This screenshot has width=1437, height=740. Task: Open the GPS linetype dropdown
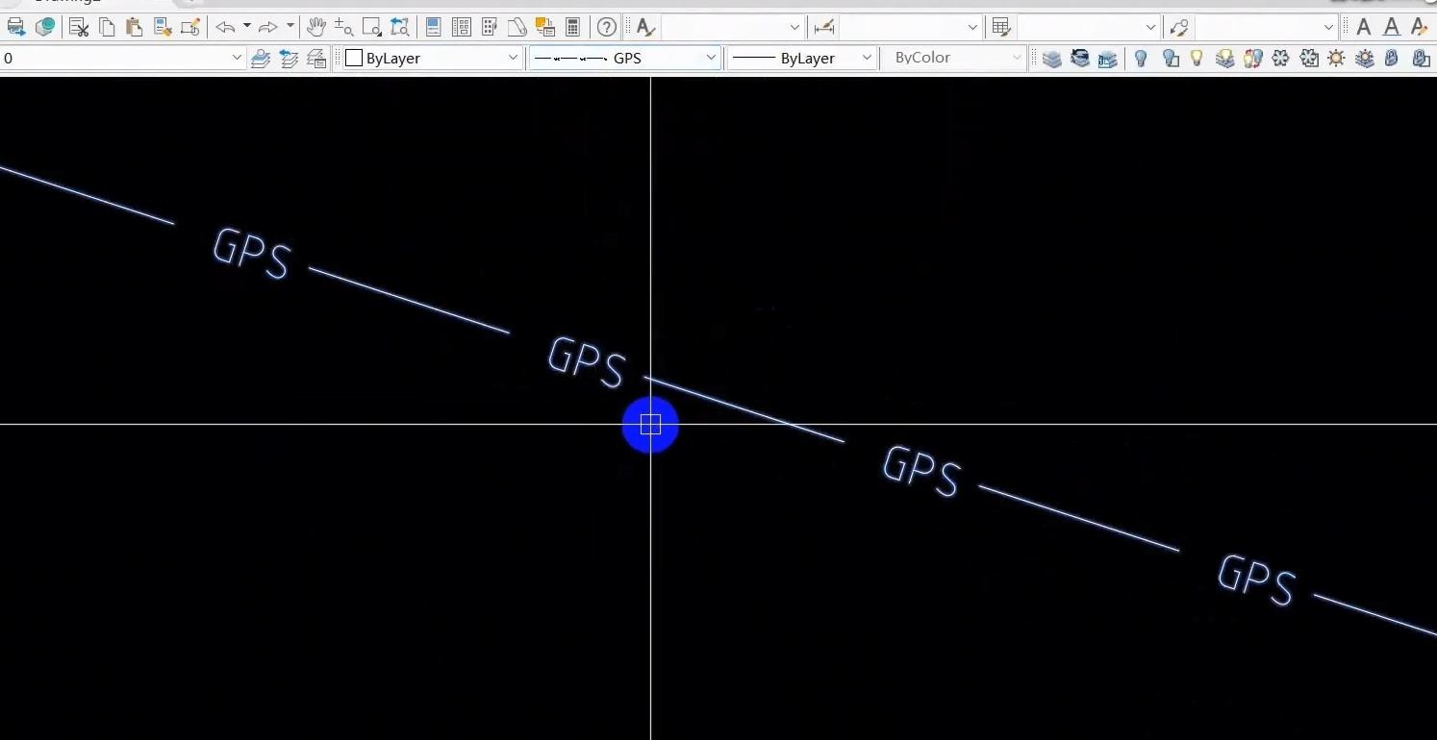click(x=624, y=58)
